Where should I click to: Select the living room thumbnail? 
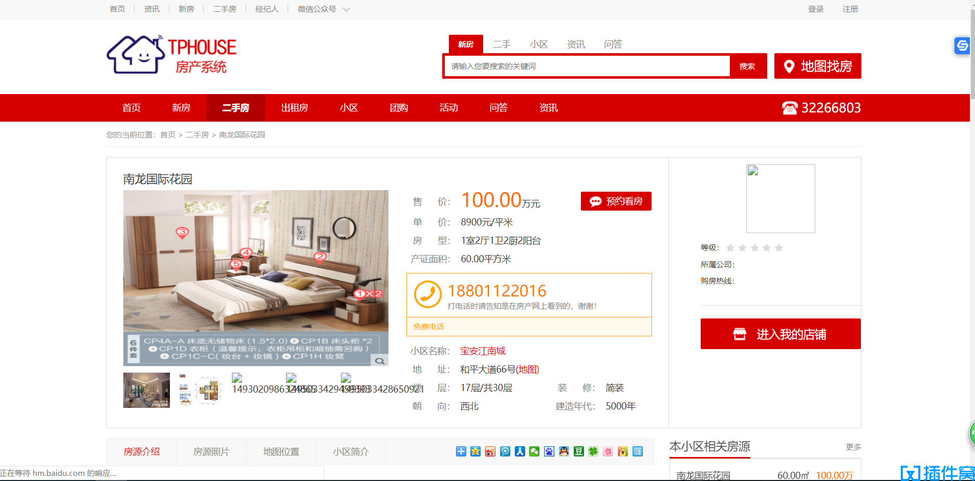pos(146,390)
